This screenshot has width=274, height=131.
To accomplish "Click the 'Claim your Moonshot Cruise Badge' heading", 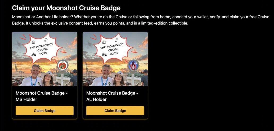I will (66, 8).
